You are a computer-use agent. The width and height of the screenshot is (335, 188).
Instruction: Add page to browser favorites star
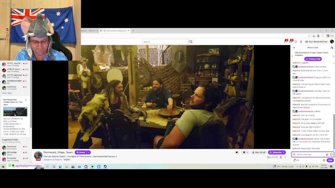tap(309, 36)
